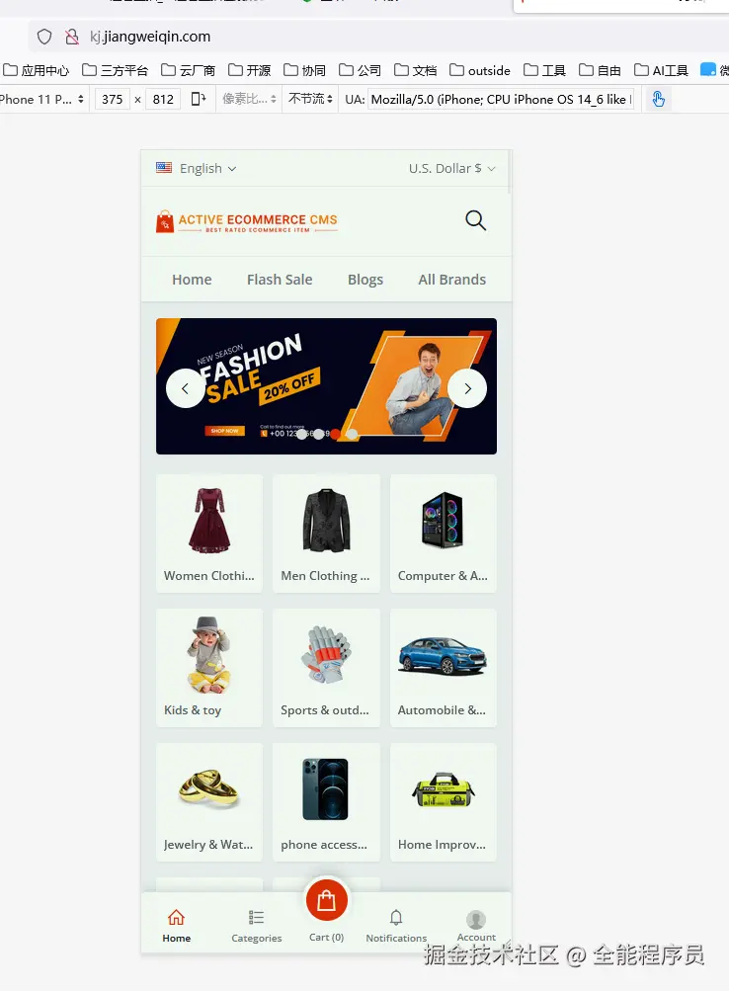Toggle touch simulation hand icon
This screenshot has width=729, height=991.
click(658, 99)
